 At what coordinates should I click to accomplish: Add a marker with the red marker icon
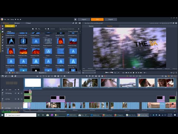pyautogui.click(x=105, y=76)
